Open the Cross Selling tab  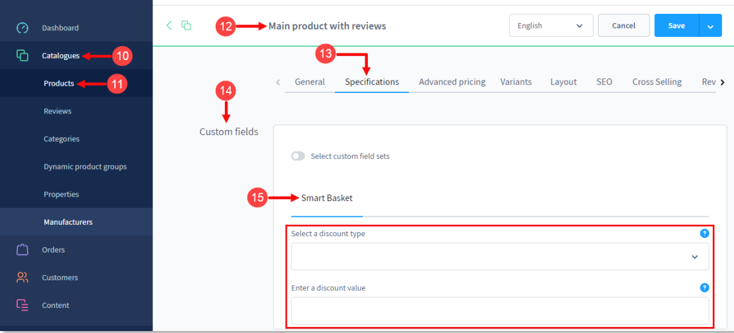point(657,82)
